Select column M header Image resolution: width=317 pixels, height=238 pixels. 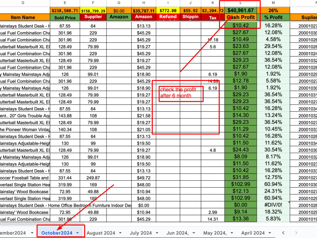click(273, 3)
